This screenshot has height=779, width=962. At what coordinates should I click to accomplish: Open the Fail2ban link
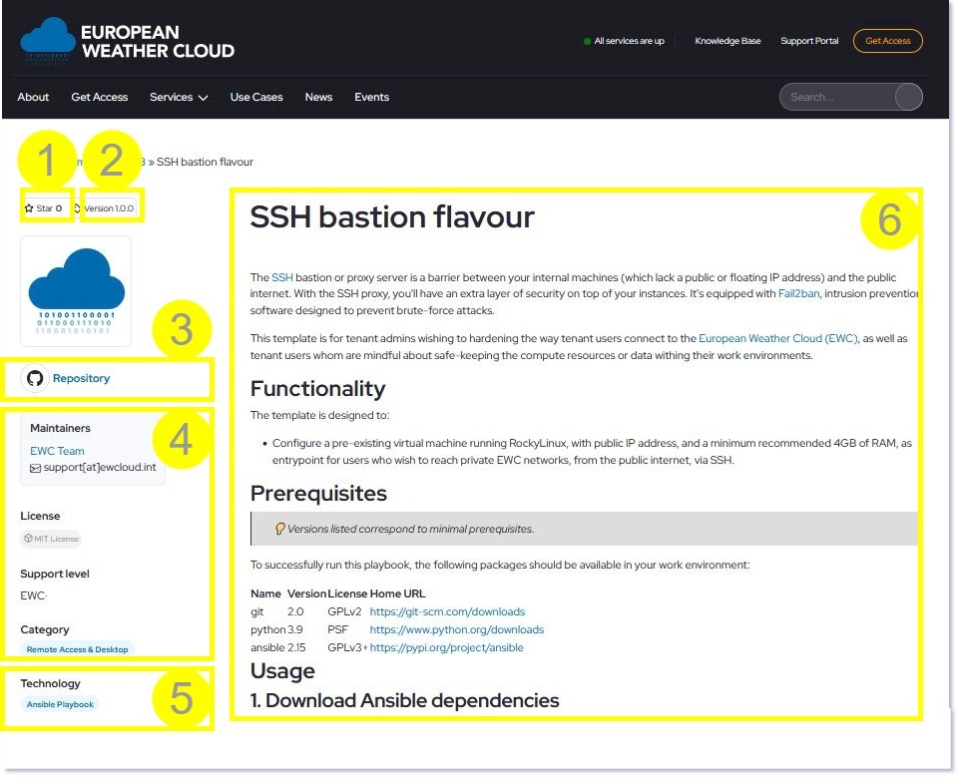click(x=798, y=294)
